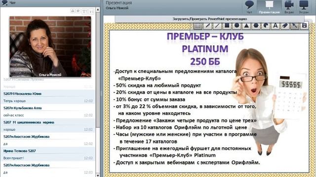316x177 pixels.
Task: Select the eraser tool
Action: point(285,26)
